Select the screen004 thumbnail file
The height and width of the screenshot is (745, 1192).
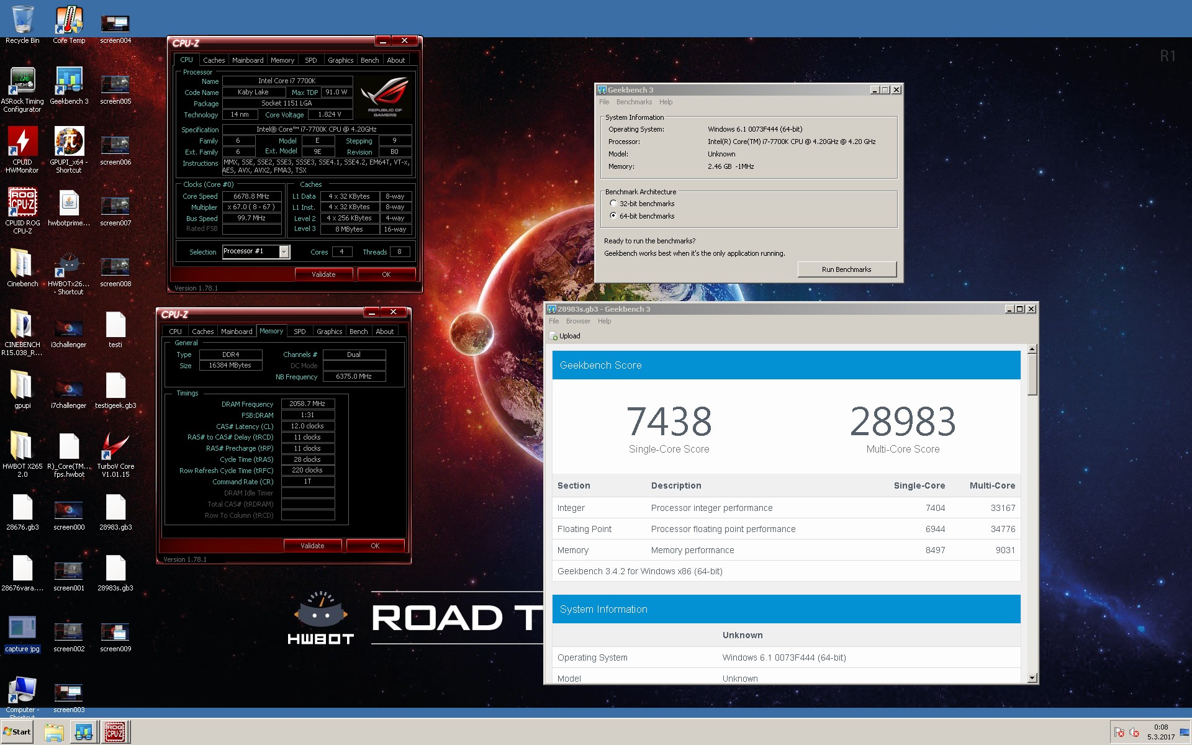point(115,28)
